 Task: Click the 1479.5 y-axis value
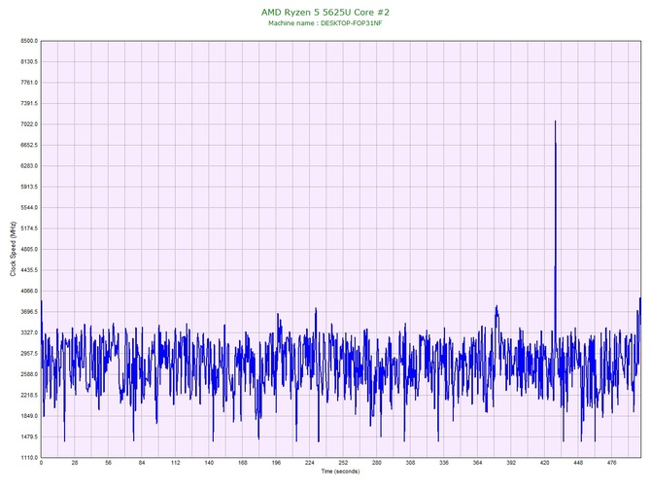tap(28, 436)
